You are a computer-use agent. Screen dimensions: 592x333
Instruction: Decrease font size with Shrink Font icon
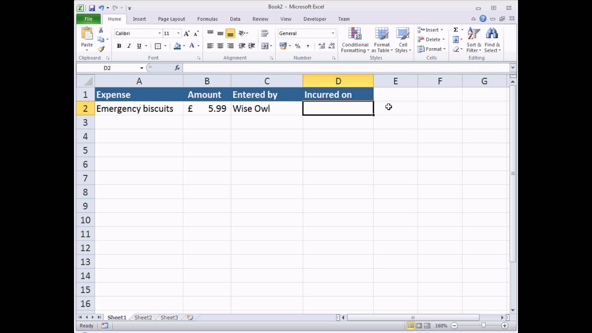click(x=196, y=33)
